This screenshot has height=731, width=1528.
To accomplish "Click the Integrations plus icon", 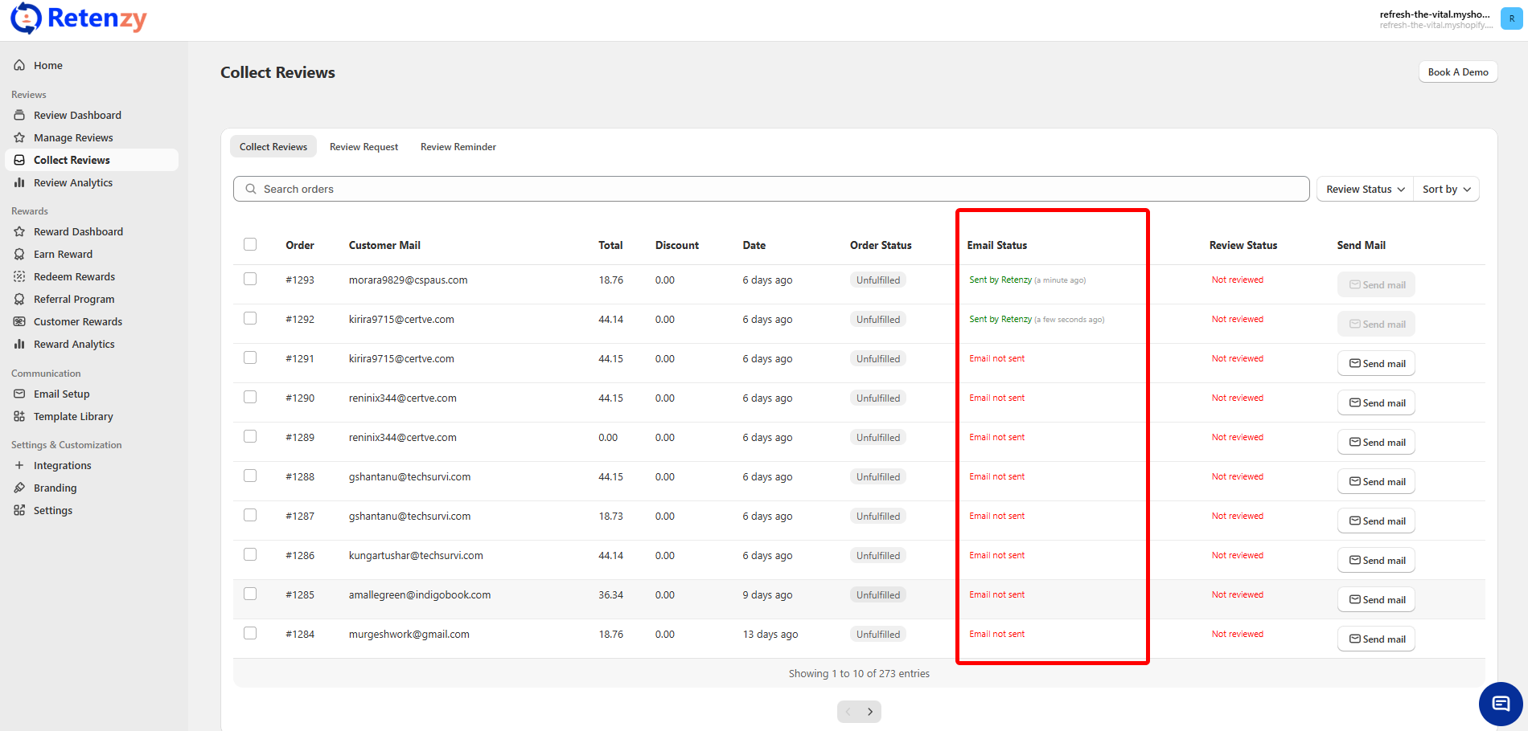I will [19, 465].
